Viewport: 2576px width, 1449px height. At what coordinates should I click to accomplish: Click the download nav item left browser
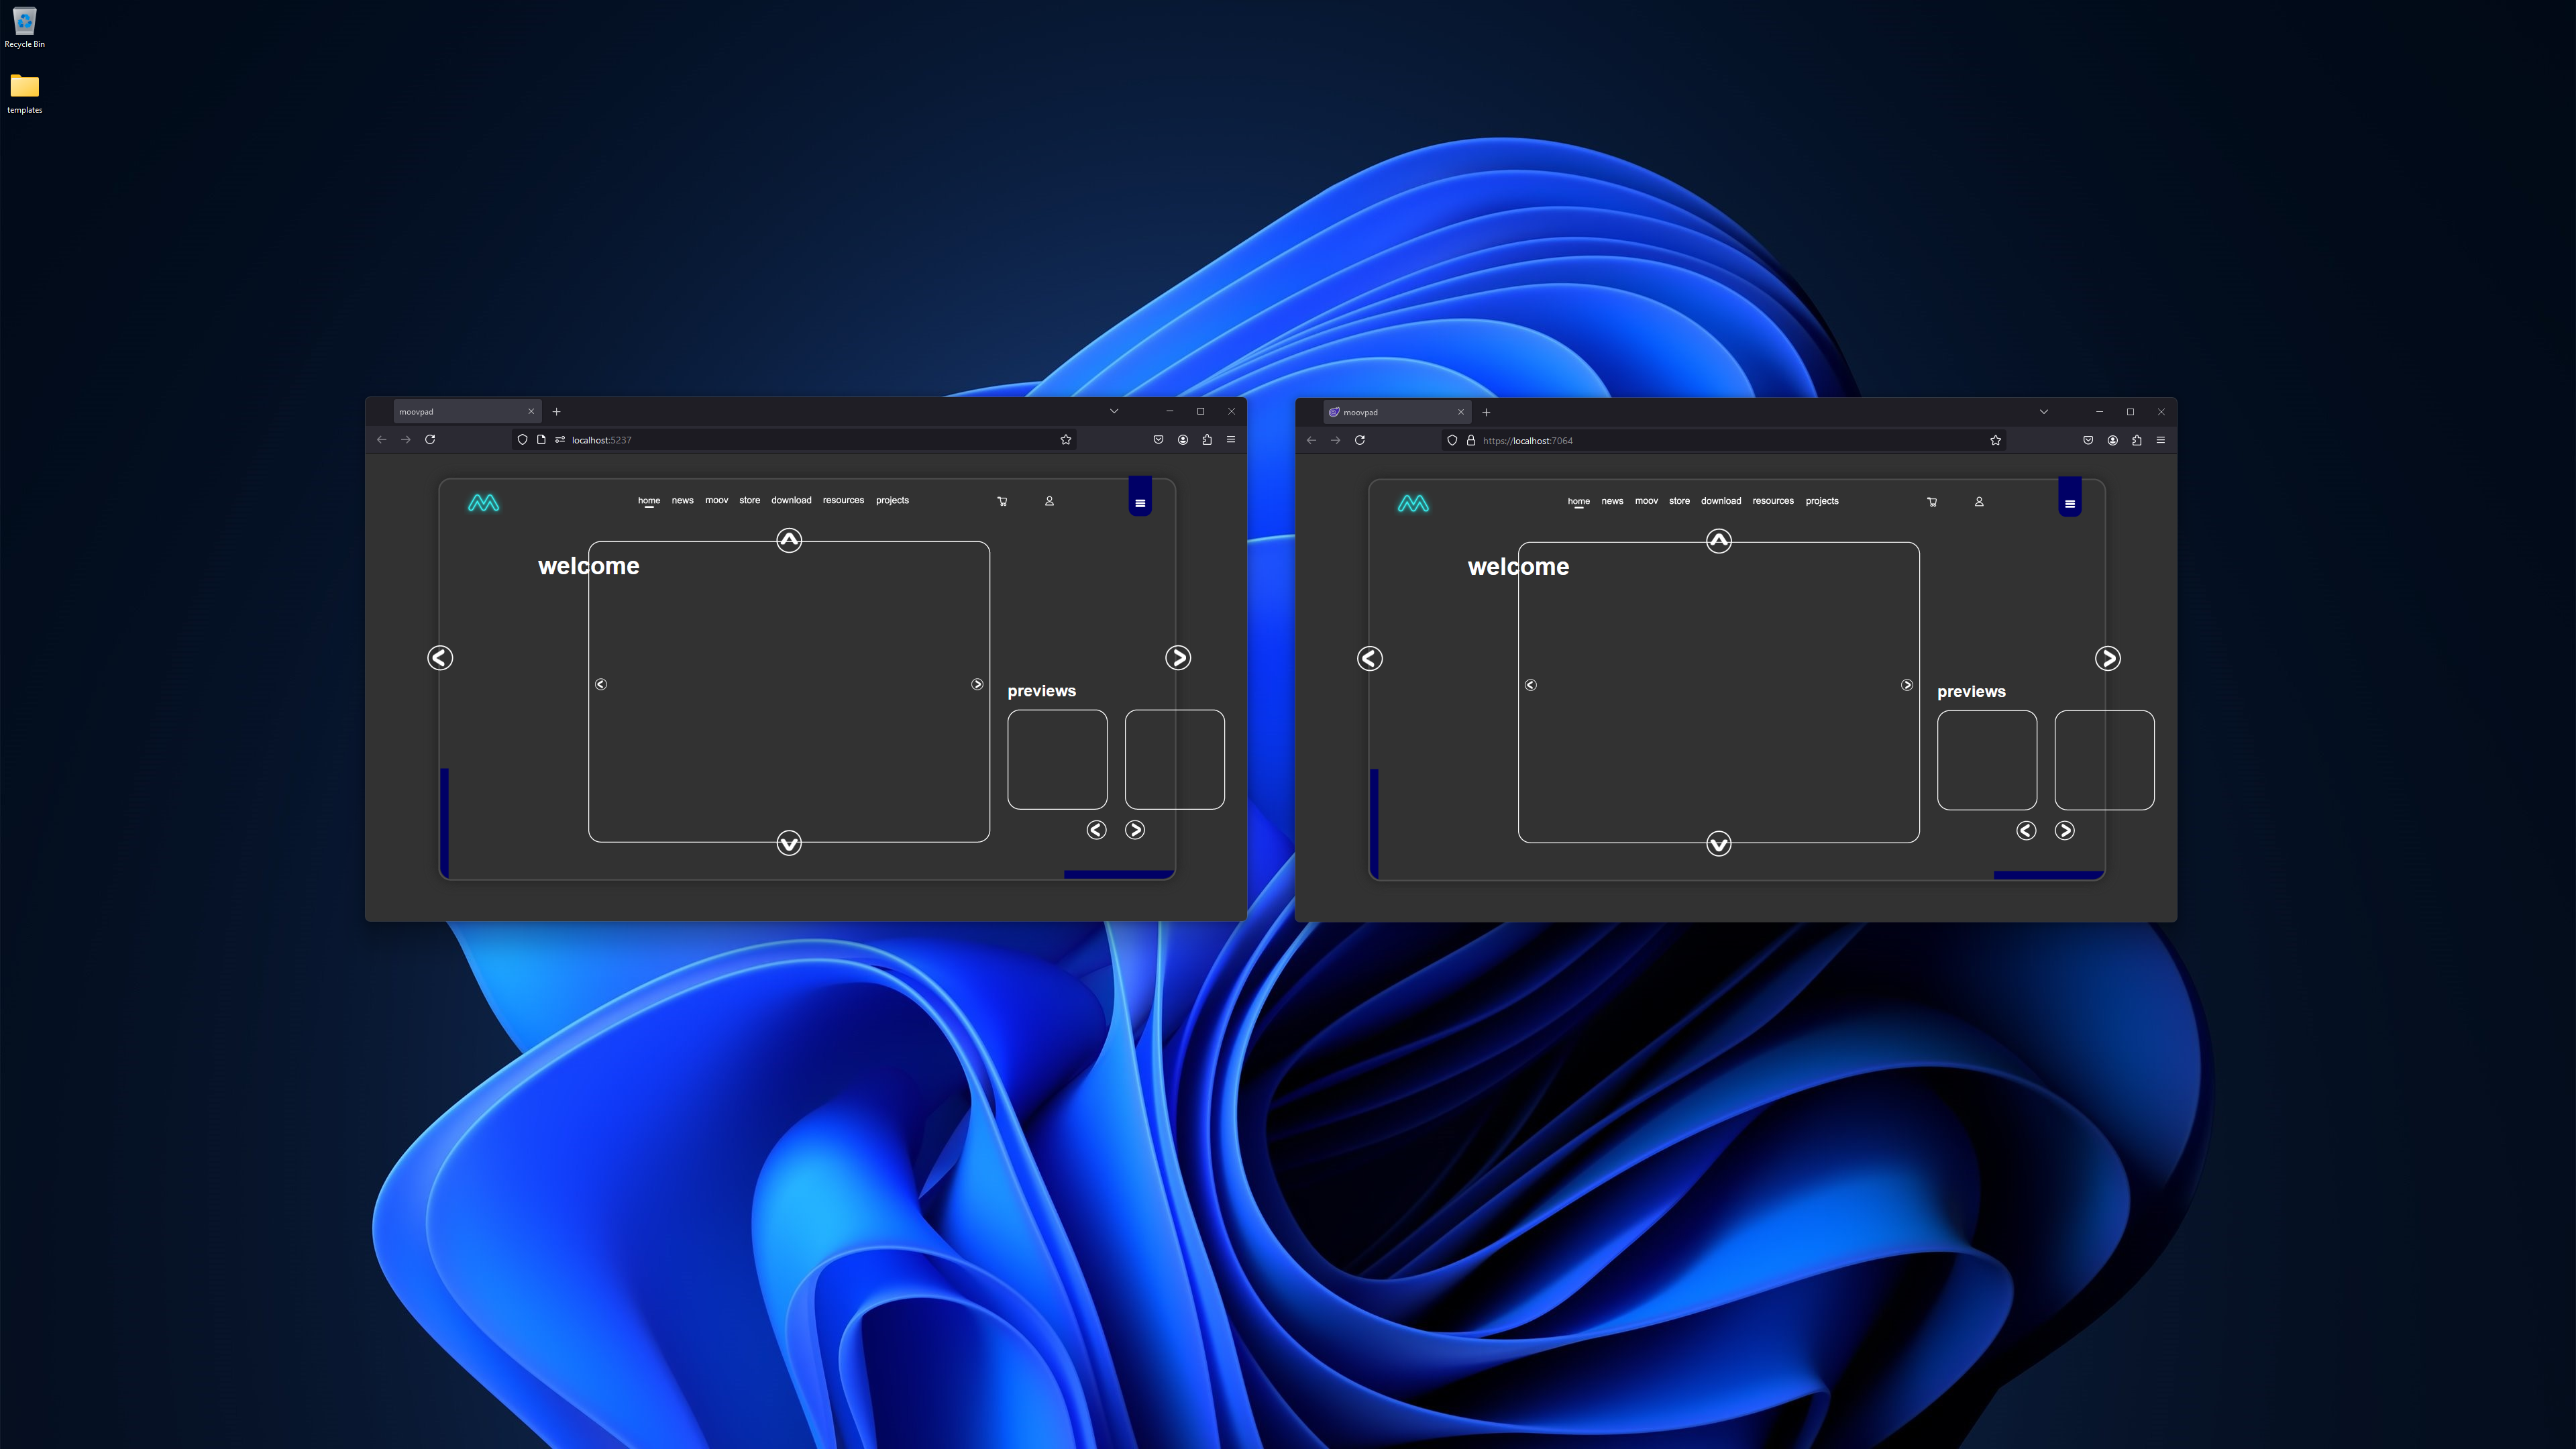791,499
